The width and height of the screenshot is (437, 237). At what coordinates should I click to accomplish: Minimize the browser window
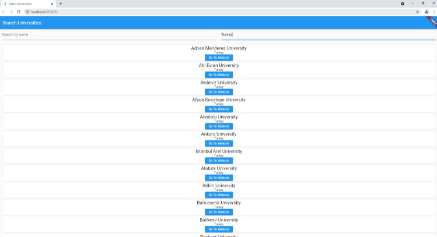click(413, 3)
